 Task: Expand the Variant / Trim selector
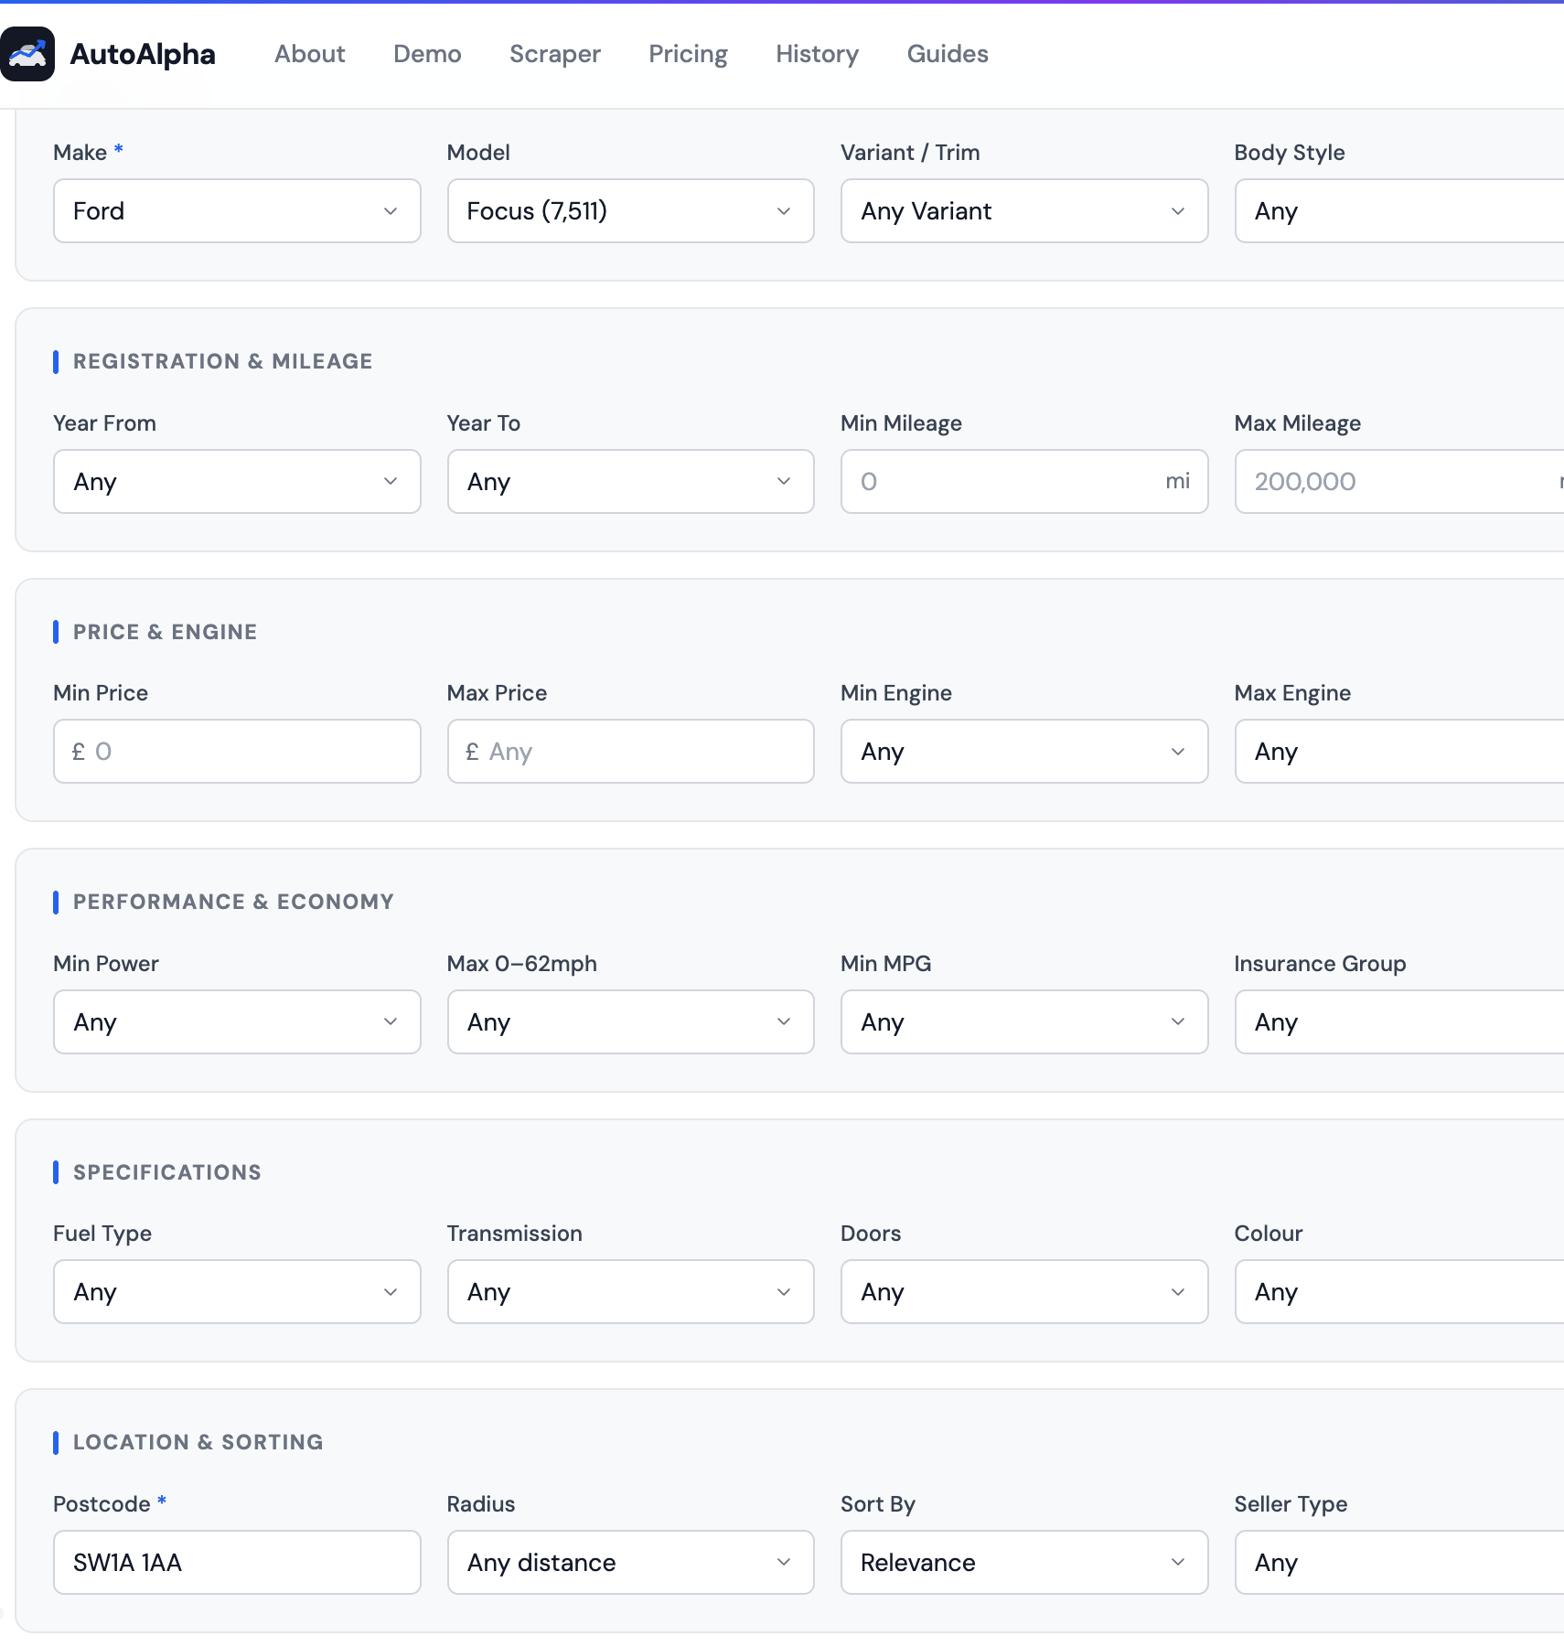(x=1023, y=210)
